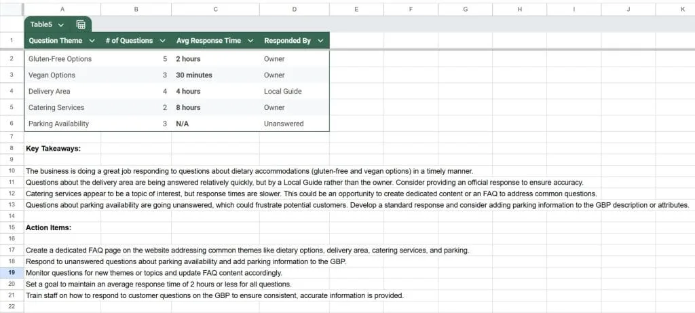695x313 pixels.
Task: Open the Table5 name dropdown arrow
Action: point(60,25)
